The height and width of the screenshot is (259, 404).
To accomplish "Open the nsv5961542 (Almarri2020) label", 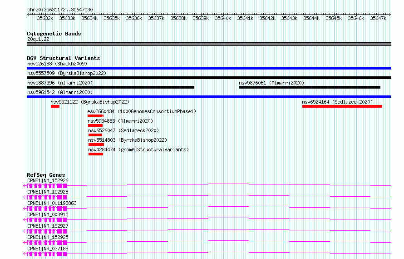I will point(60,92).
